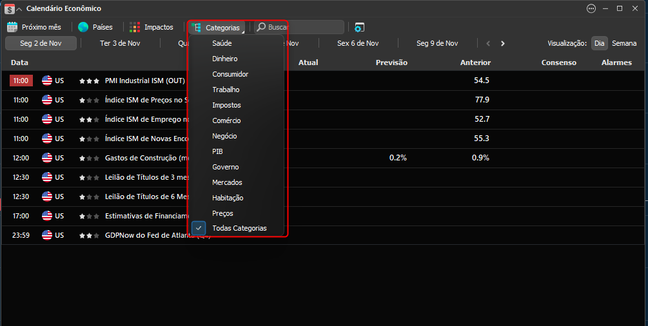Switch visualization to Dia
The height and width of the screenshot is (326, 648).
[599, 43]
